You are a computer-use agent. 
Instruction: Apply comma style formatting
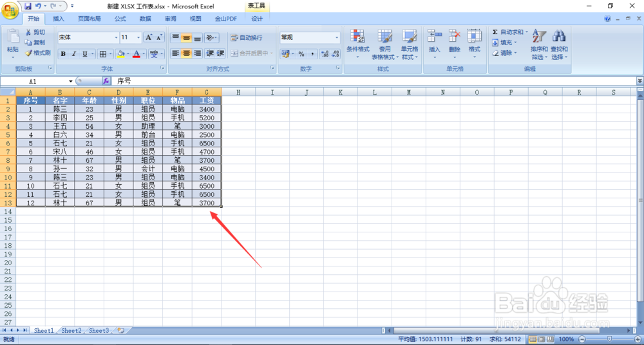coord(312,54)
